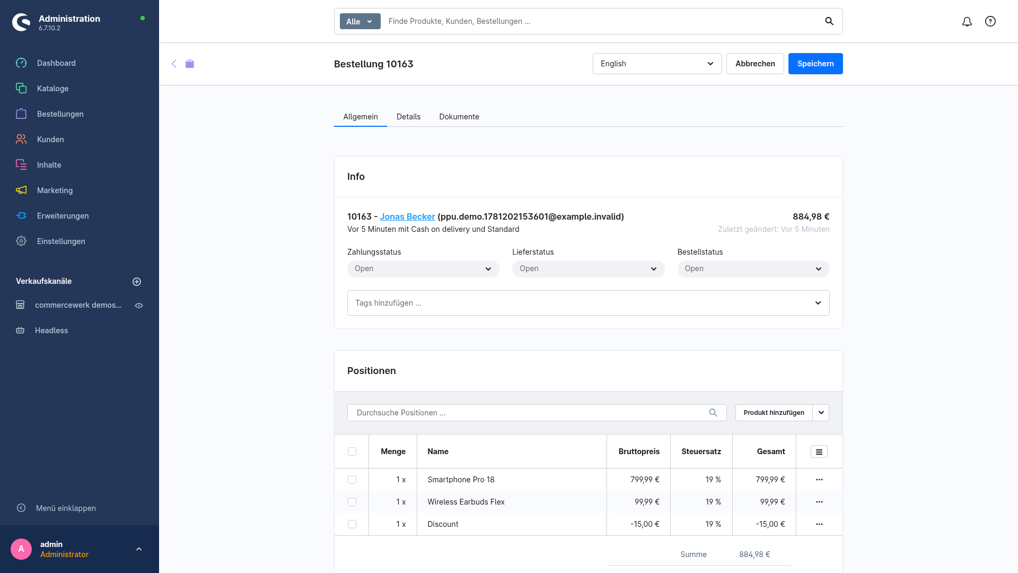
Task: Switch to the Allgemein tab
Action: tap(361, 117)
